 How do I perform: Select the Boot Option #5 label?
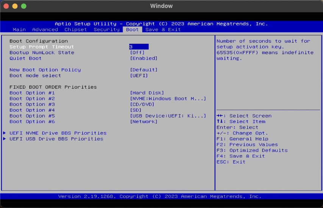coord(32,116)
